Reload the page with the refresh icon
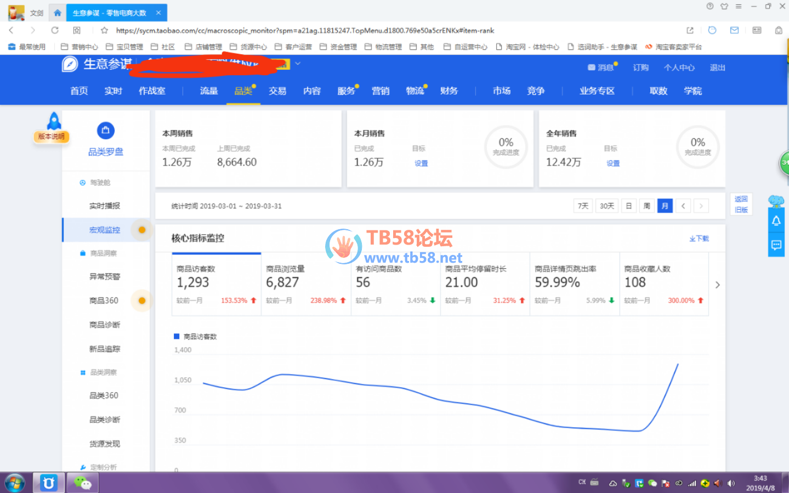Screen dimensions: 789x493 pos(55,30)
